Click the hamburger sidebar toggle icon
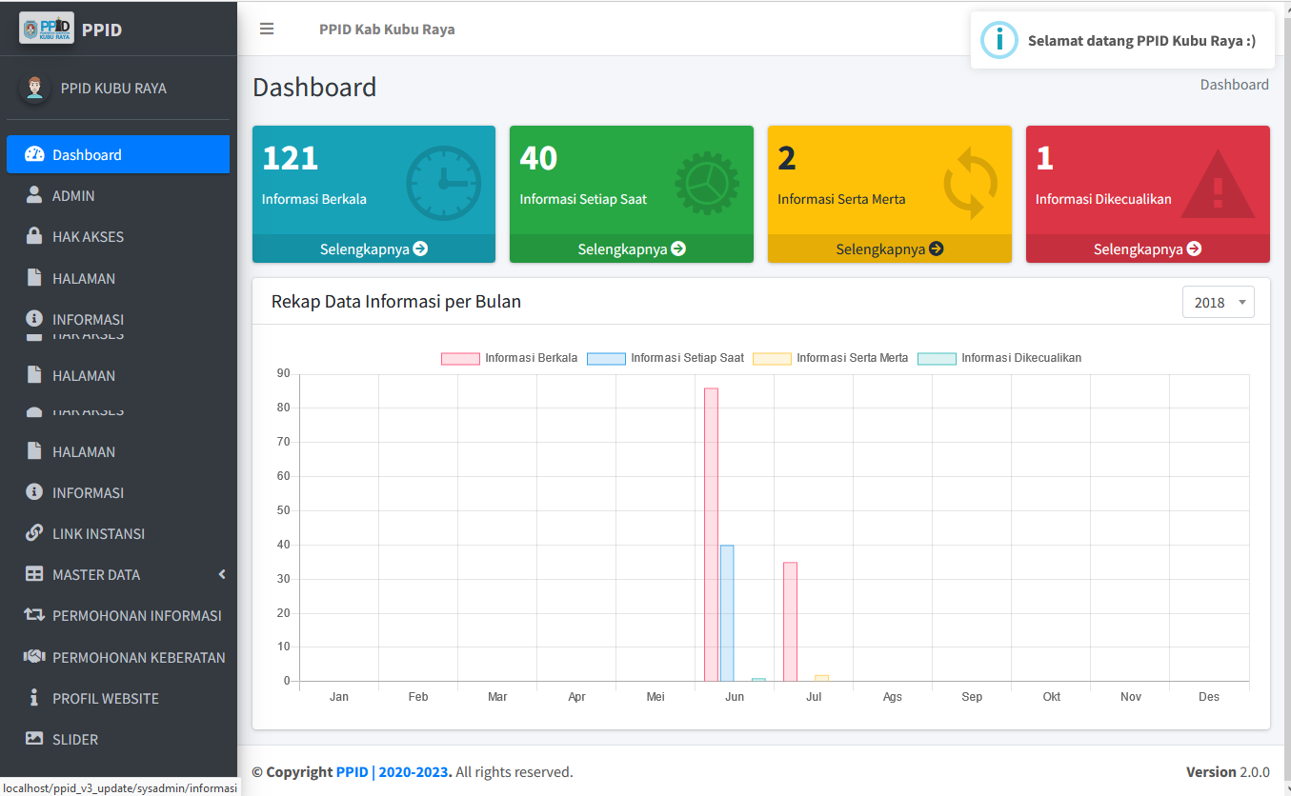This screenshot has height=796, width=1291. [x=267, y=29]
